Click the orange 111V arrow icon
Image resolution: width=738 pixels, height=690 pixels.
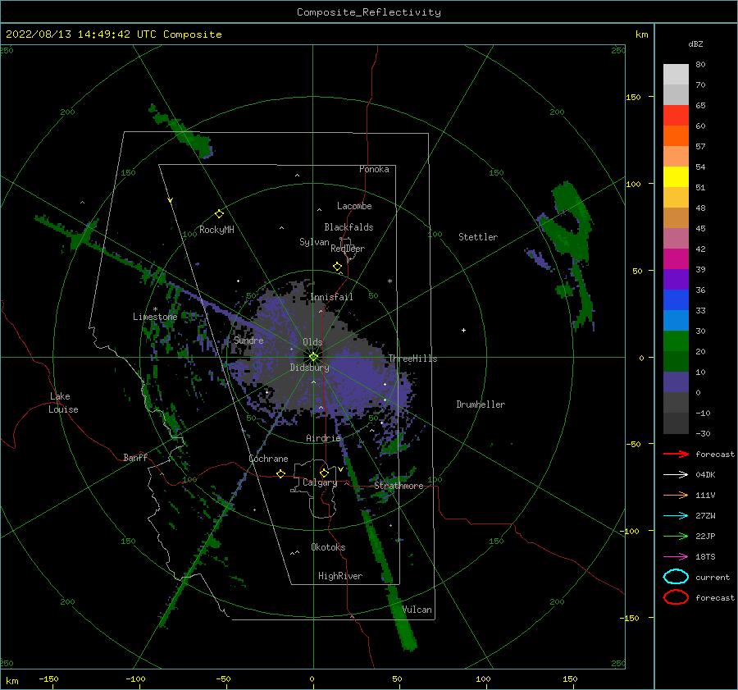point(676,495)
